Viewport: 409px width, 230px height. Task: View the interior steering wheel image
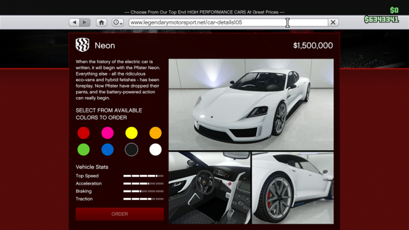[x=210, y=188]
